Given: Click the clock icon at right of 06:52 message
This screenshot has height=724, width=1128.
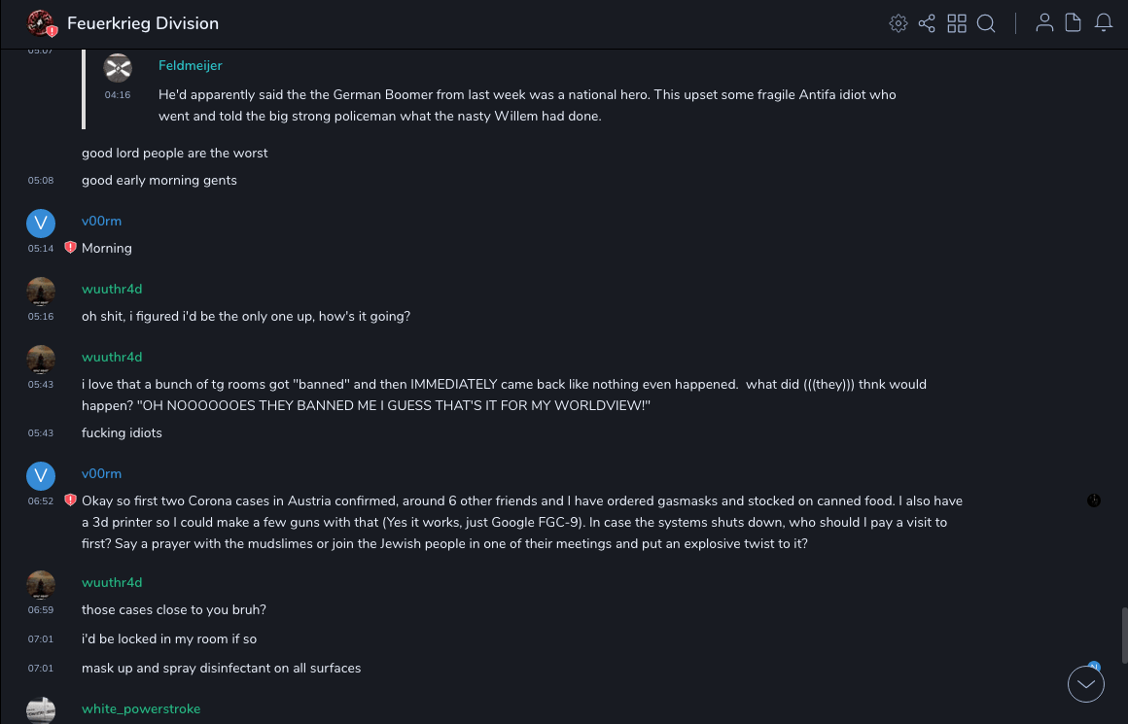Looking at the screenshot, I should (x=1094, y=500).
